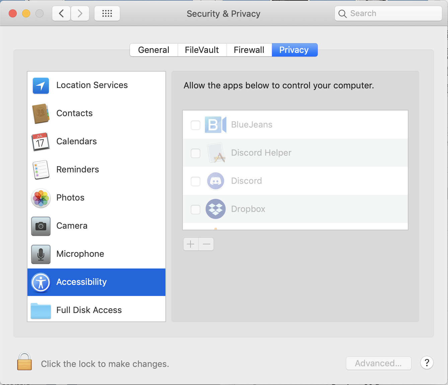Image resolution: width=448 pixels, height=385 pixels.
Task: Open the FileVault tab
Action: pos(202,50)
